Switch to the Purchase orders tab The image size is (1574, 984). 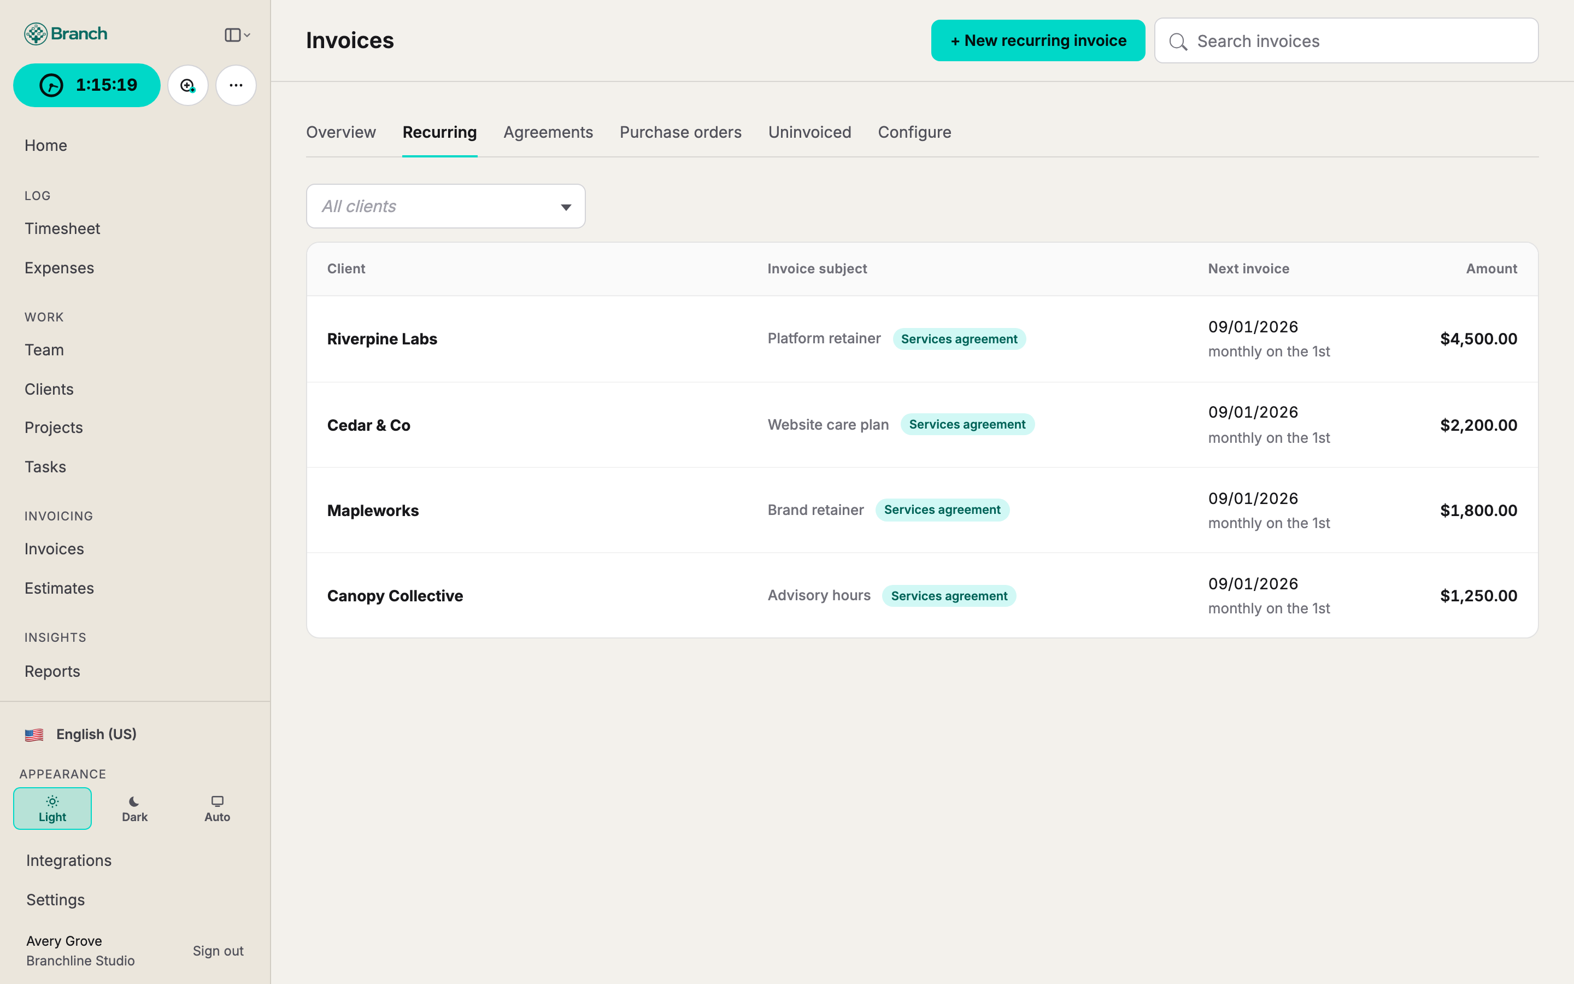click(x=680, y=132)
